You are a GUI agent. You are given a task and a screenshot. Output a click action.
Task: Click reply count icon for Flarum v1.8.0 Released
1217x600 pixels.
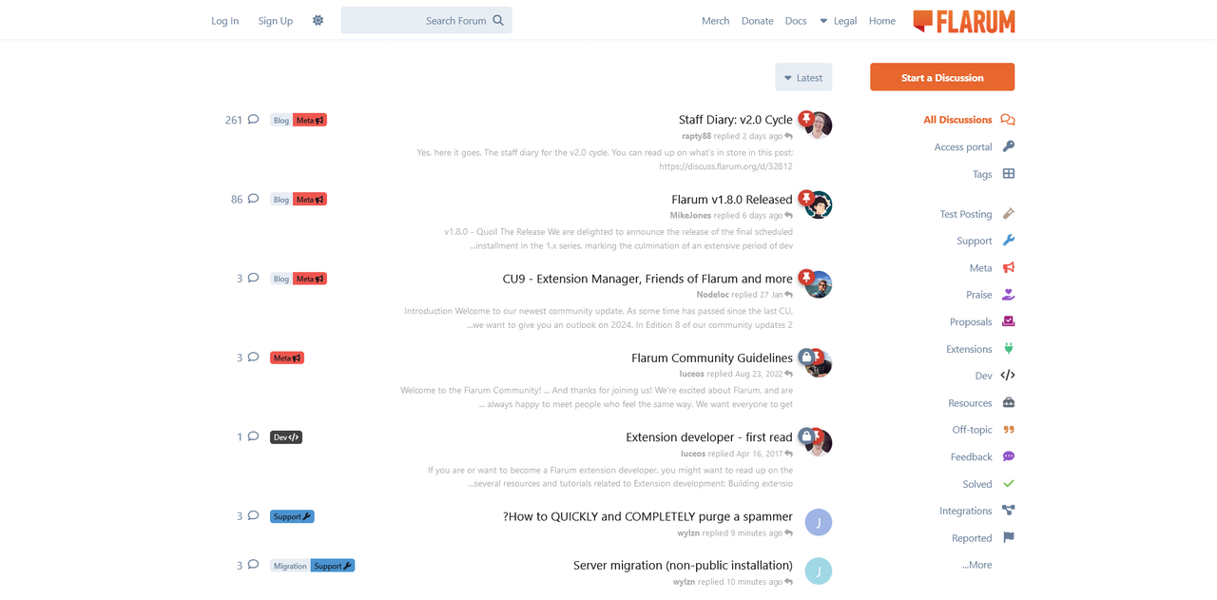point(253,199)
